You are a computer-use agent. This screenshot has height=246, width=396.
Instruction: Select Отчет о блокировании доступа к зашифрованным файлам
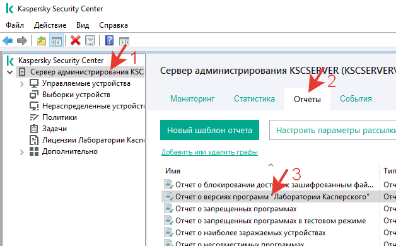pyautogui.click(x=274, y=185)
